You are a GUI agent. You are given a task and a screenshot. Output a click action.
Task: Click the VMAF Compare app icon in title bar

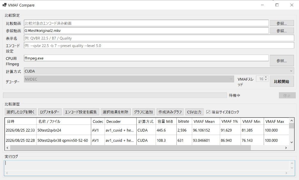click(4, 5)
